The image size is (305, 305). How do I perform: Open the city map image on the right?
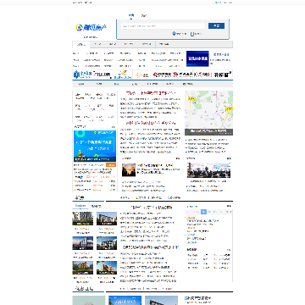coord(208,113)
